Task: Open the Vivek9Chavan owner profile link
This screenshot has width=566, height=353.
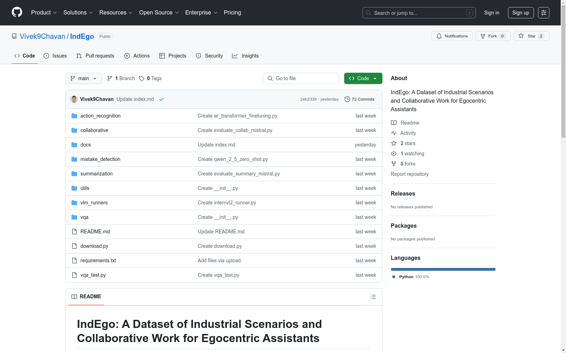Action: (42, 36)
